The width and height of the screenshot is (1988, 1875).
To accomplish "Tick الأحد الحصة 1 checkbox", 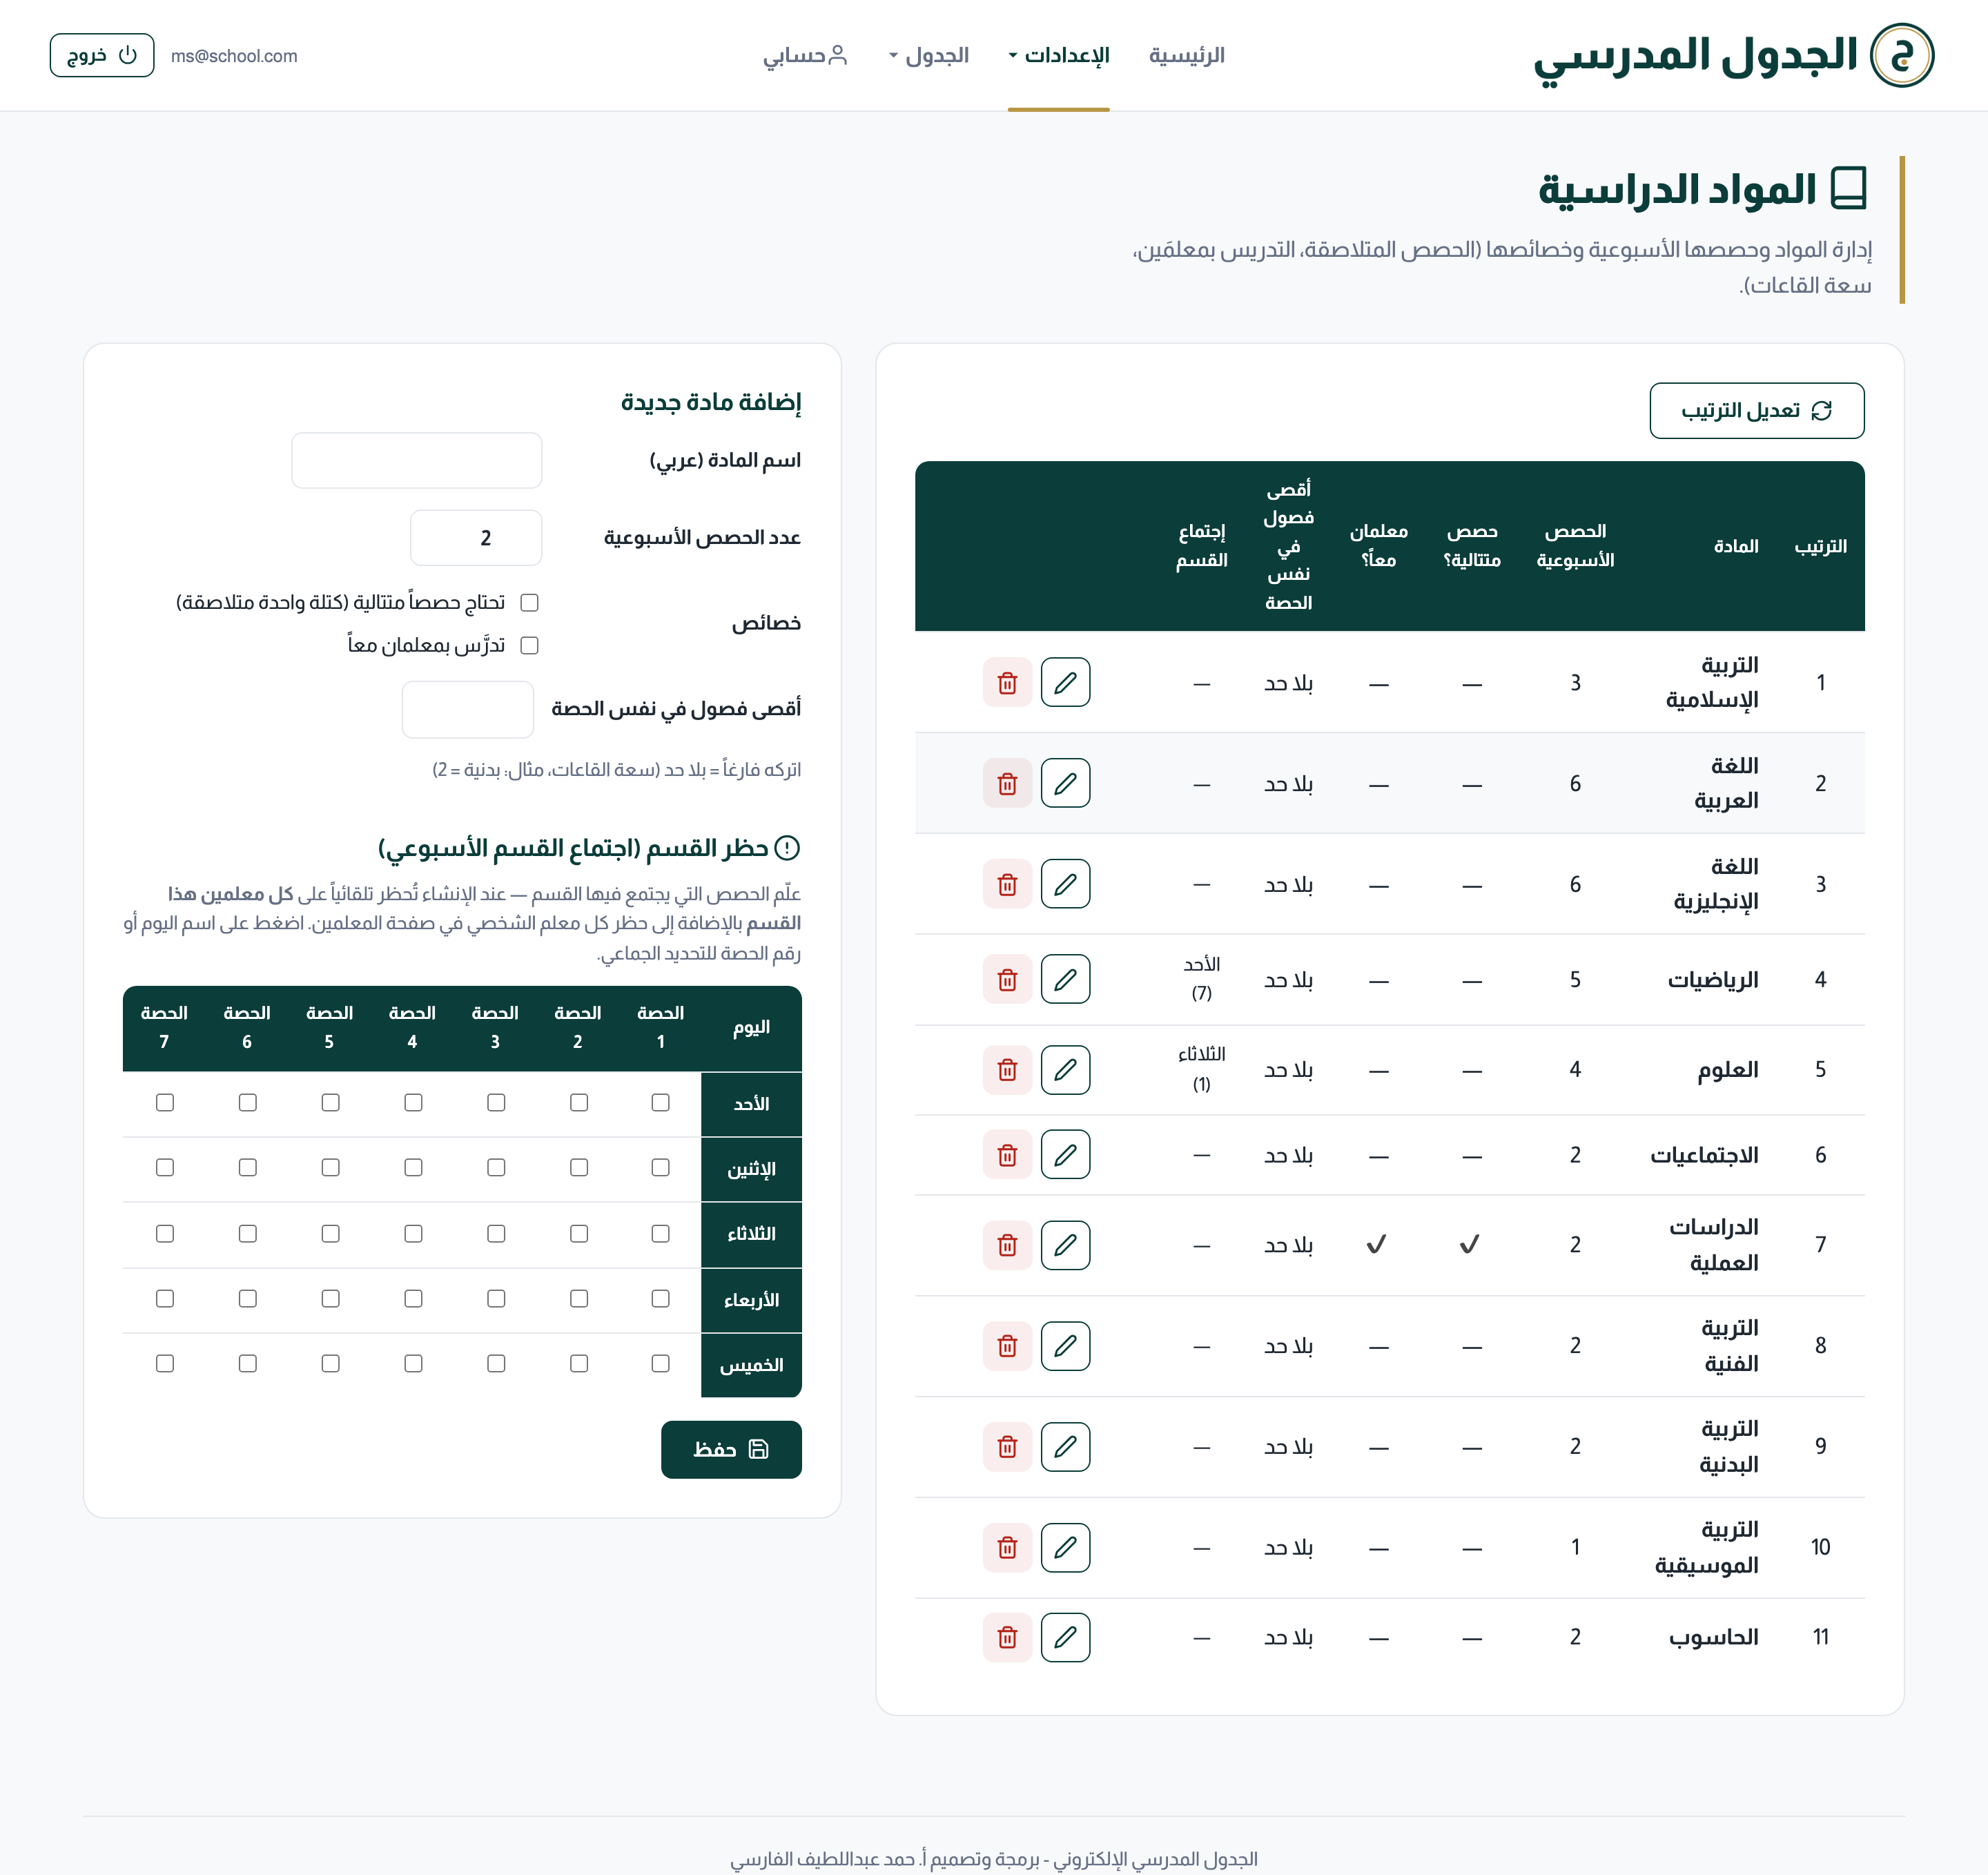I will 660,1102.
